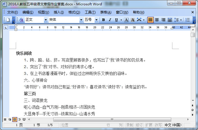Select Distributed alignment

pyautogui.click(x=170, y=20)
